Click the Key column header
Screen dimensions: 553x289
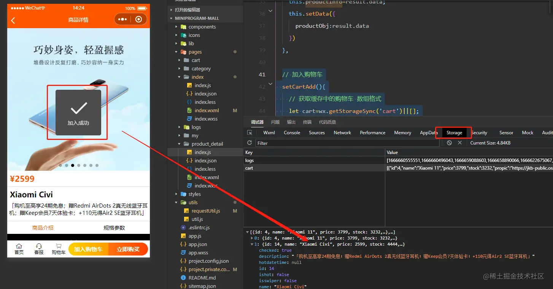(x=314, y=152)
